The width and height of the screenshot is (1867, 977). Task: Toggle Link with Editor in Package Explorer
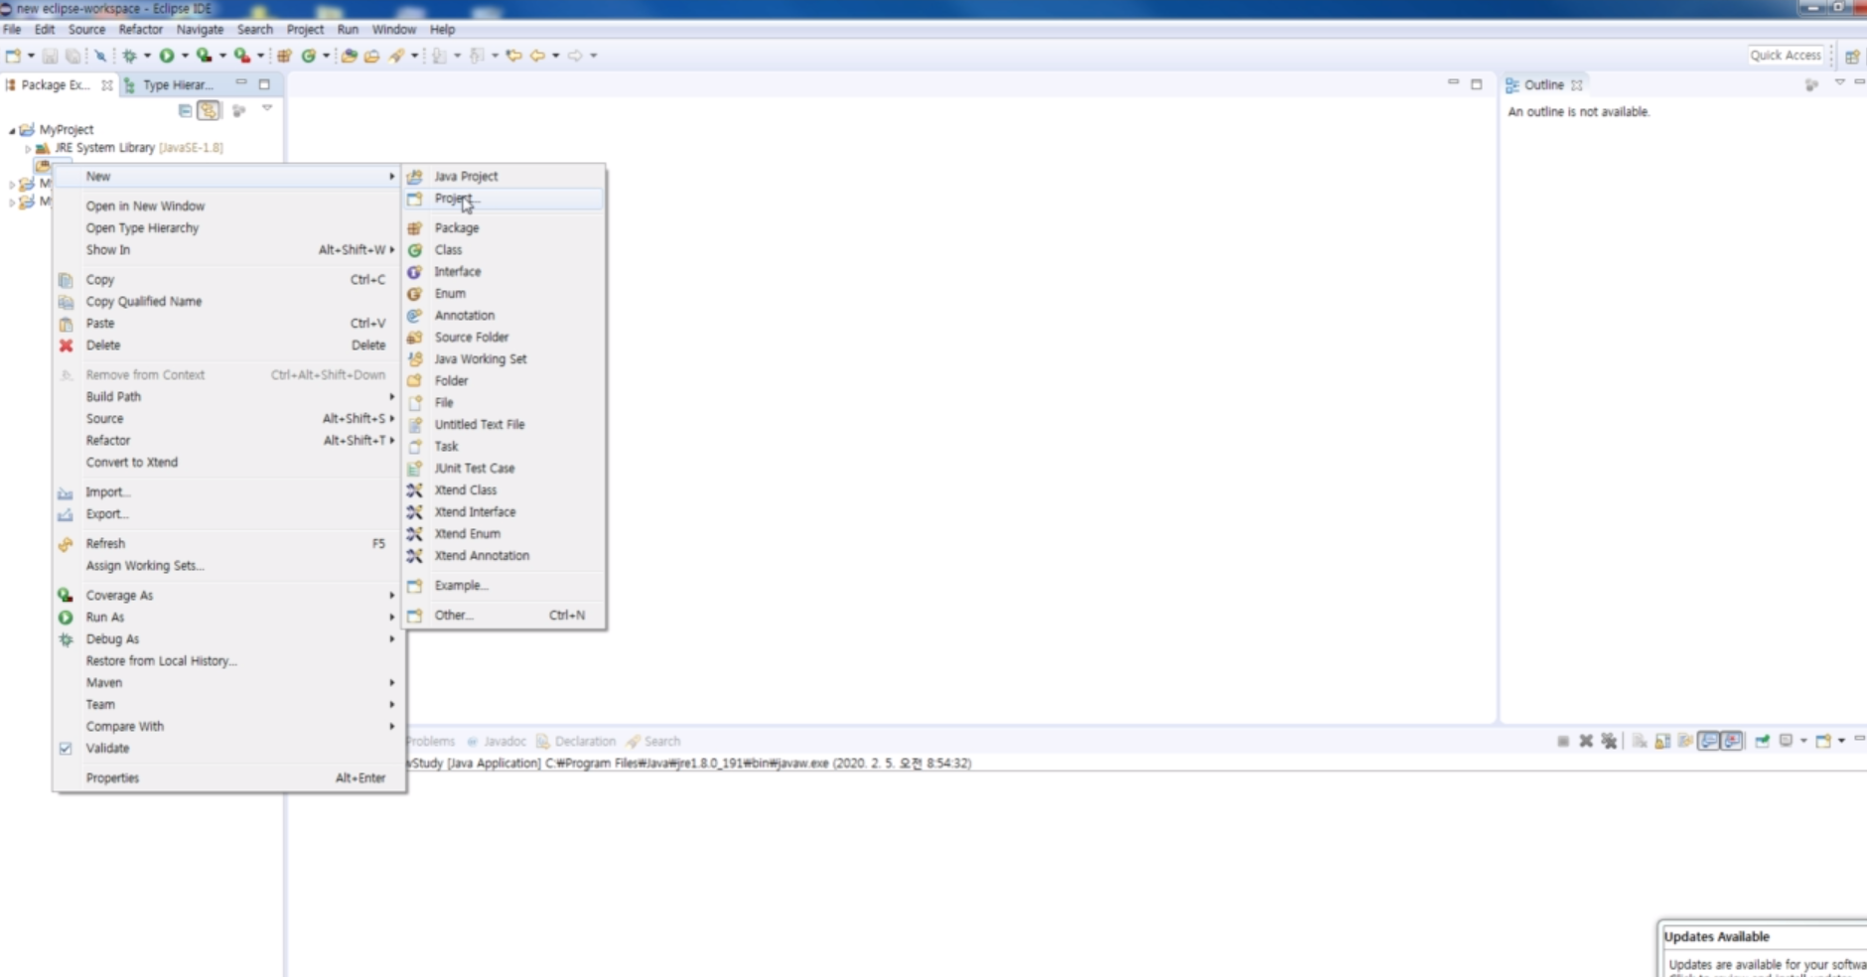coord(209,110)
